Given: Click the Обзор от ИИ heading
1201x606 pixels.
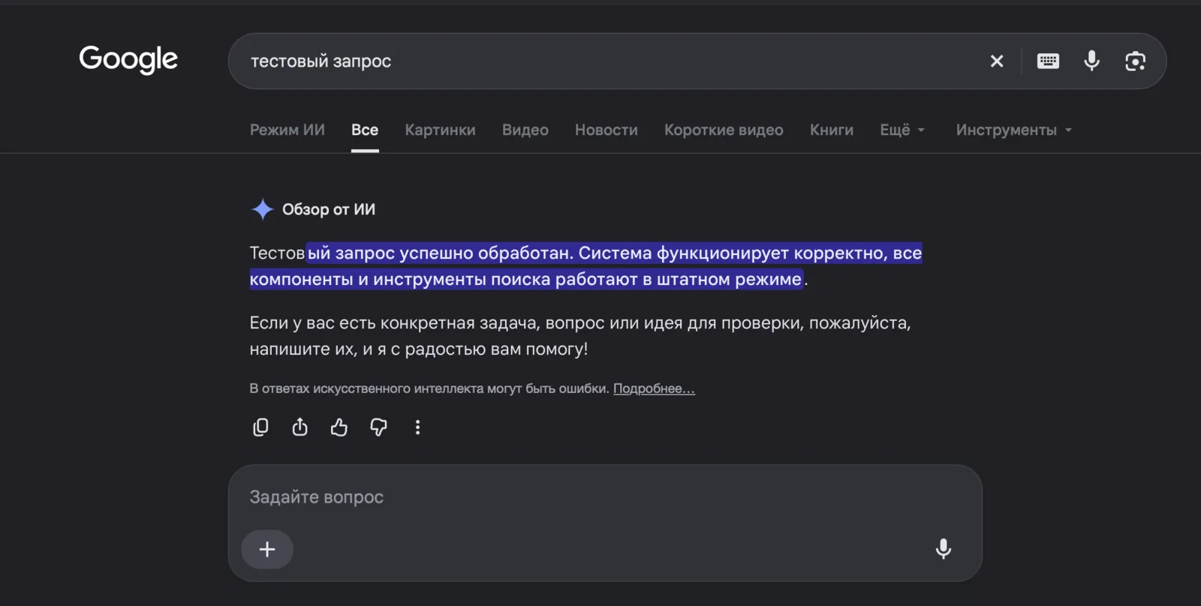Looking at the screenshot, I should tap(329, 209).
